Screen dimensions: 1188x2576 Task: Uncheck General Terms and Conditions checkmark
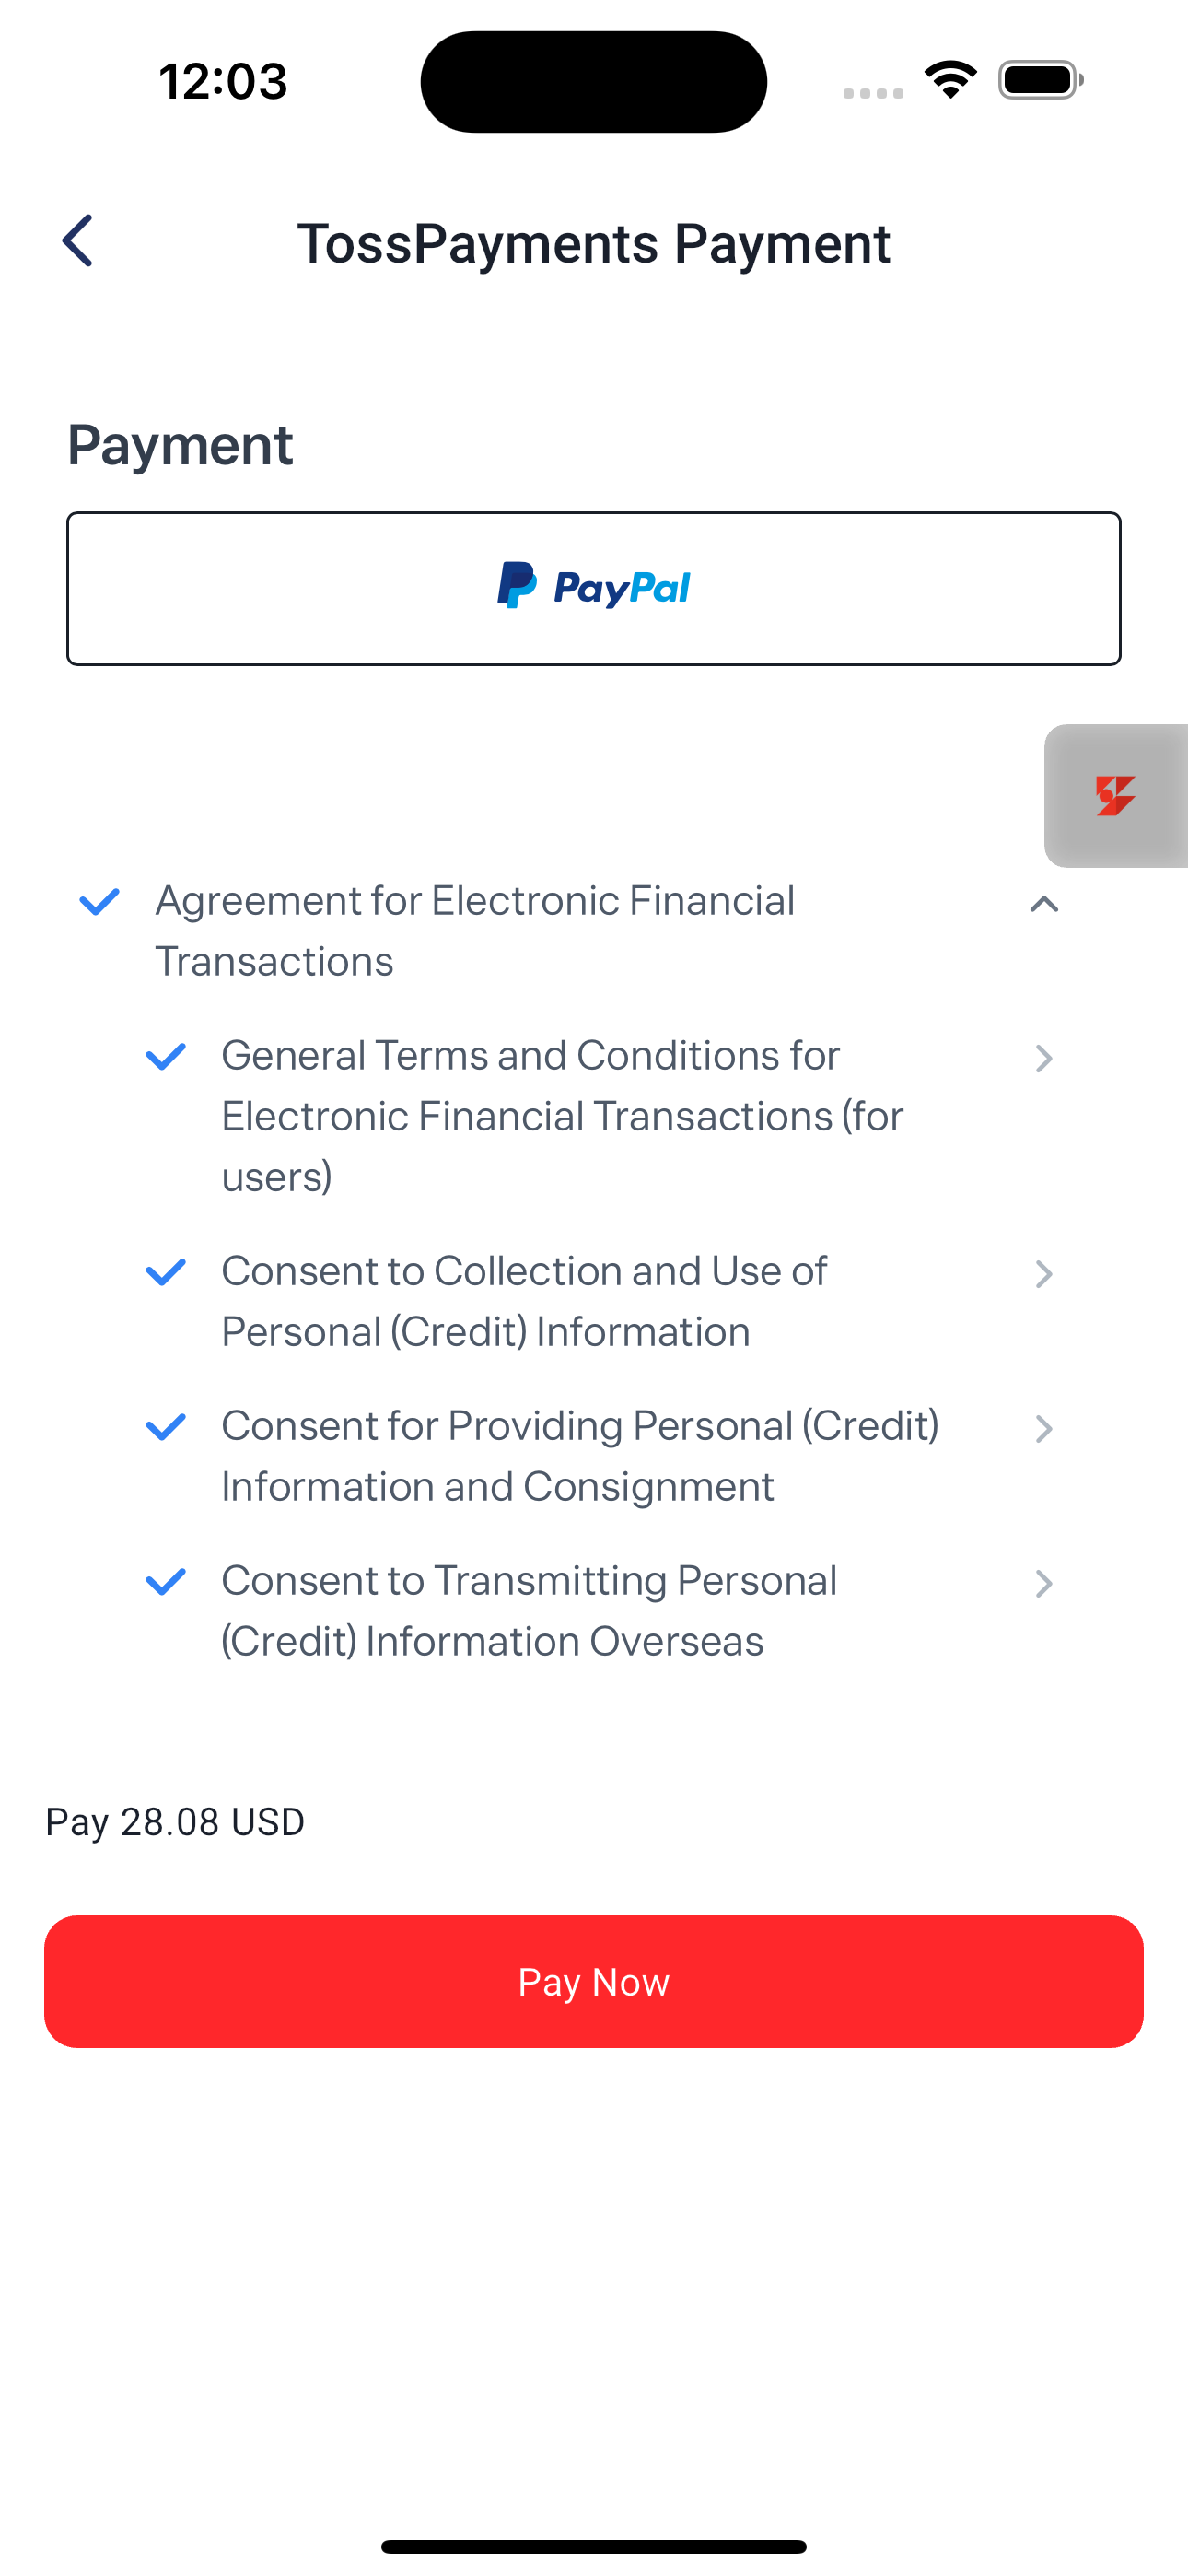click(166, 1056)
